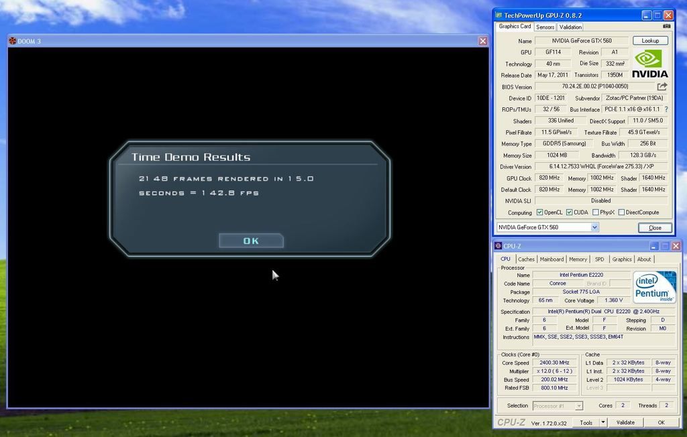This screenshot has height=437, width=687.
Task: Open the Mainboard tab in CPU-Z
Action: [x=551, y=259]
